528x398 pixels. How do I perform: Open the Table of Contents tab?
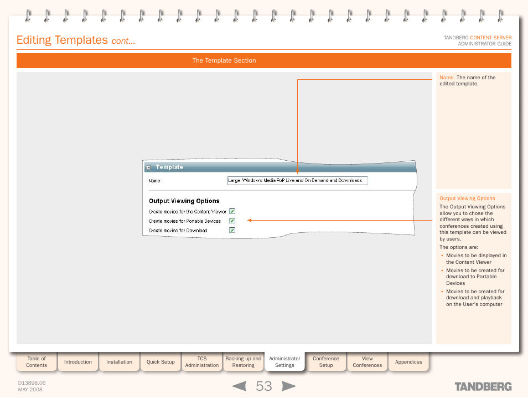click(x=37, y=361)
